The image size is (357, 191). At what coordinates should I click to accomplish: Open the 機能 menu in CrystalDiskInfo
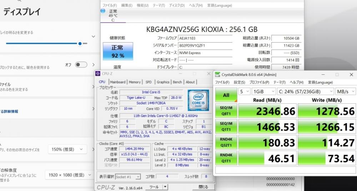pyautogui.click(x=142, y=5)
